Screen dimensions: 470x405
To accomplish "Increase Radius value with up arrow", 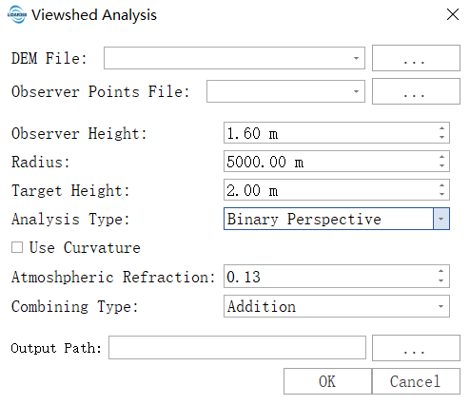I will 441,157.
